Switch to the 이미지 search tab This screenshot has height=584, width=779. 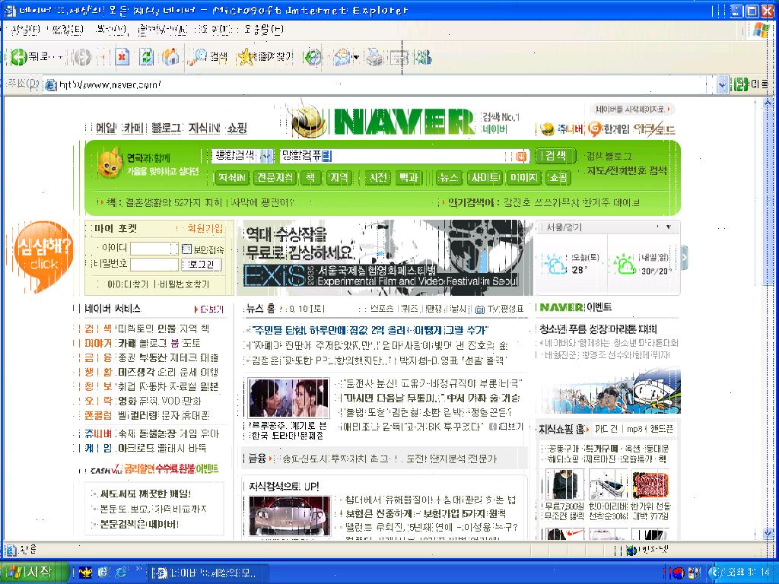(523, 178)
